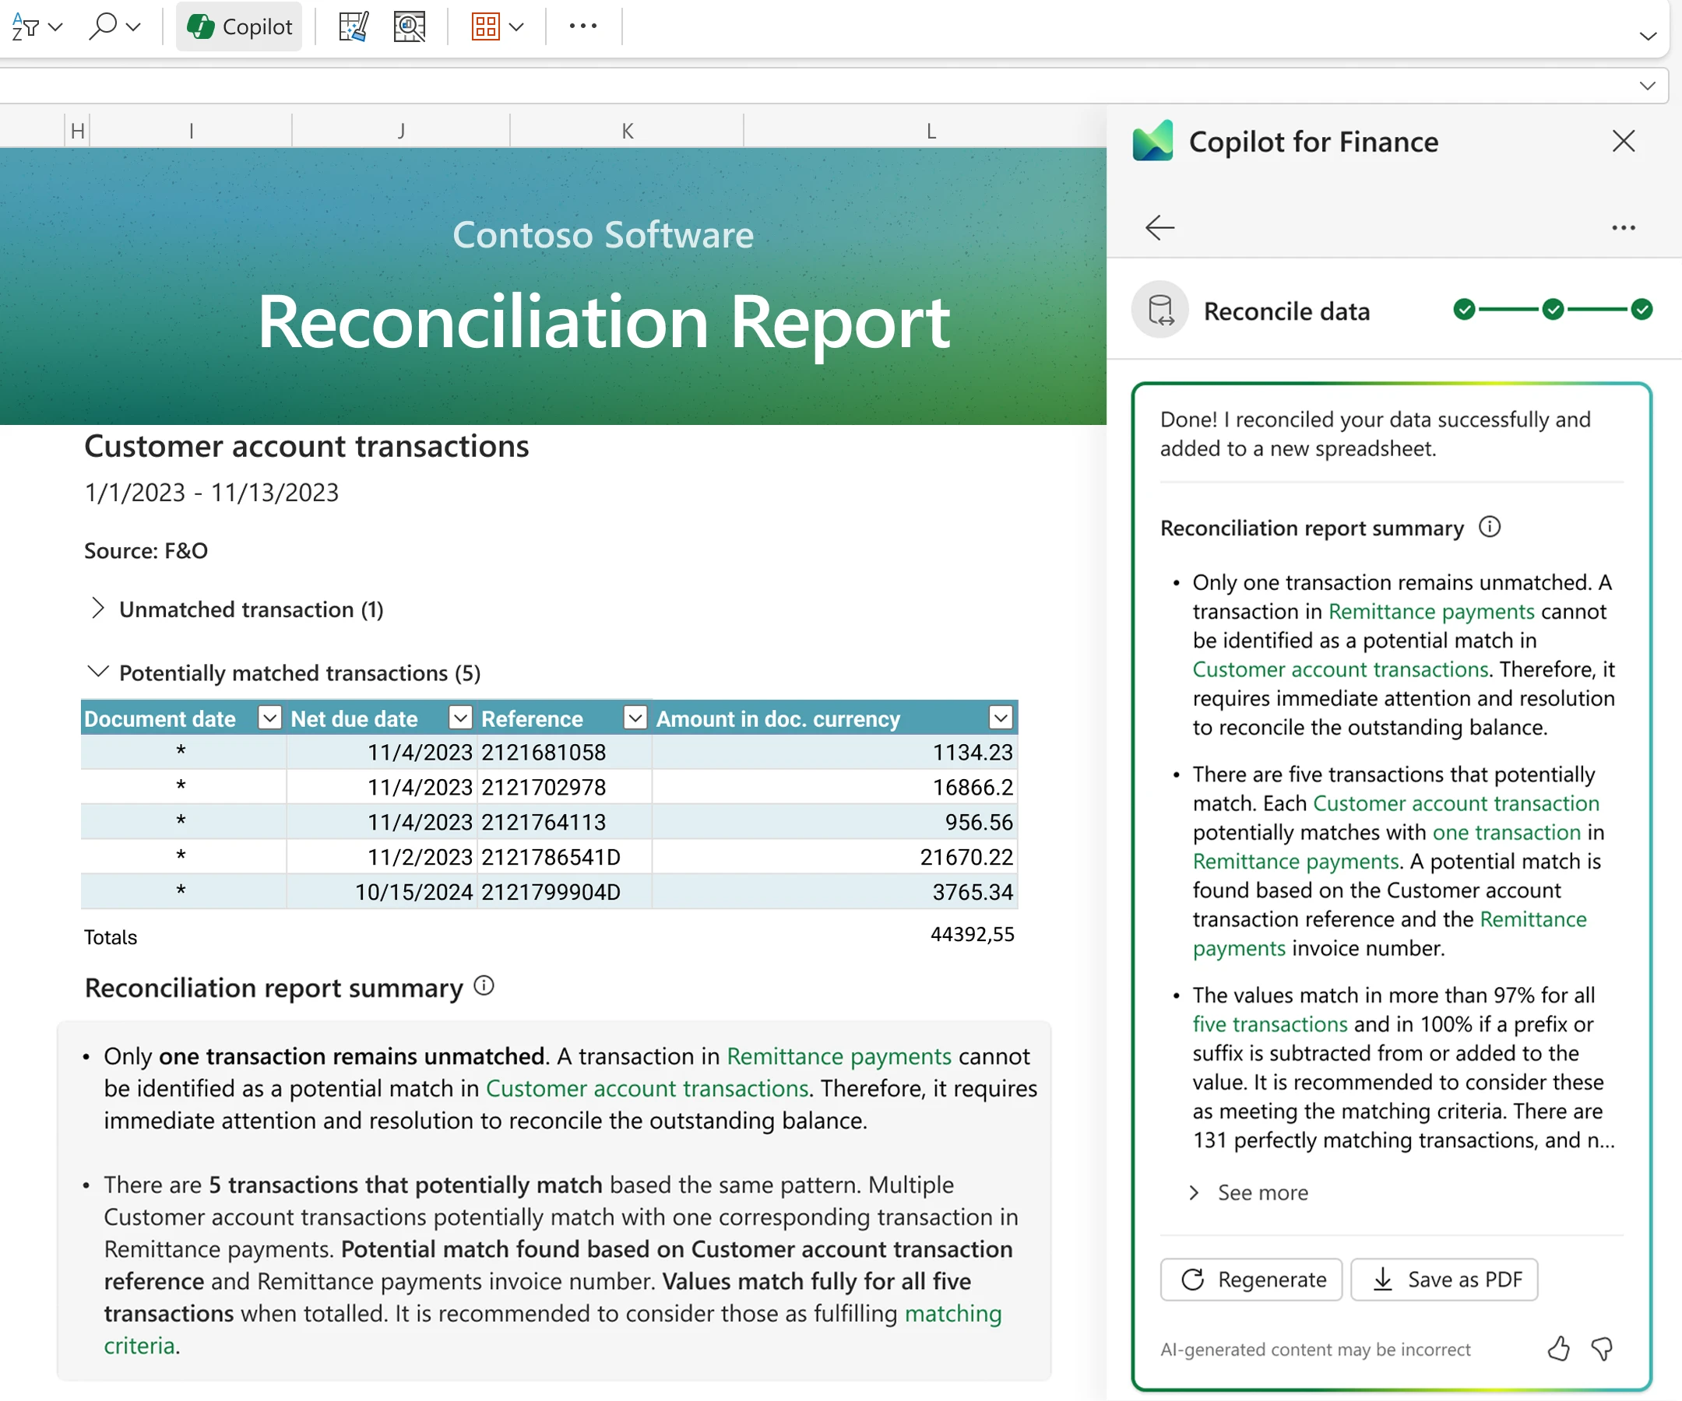Click the back arrow in Copilot for Finance
Image resolution: width=1682 pixels, height=1401 pixels.
tap(1159, 228)
